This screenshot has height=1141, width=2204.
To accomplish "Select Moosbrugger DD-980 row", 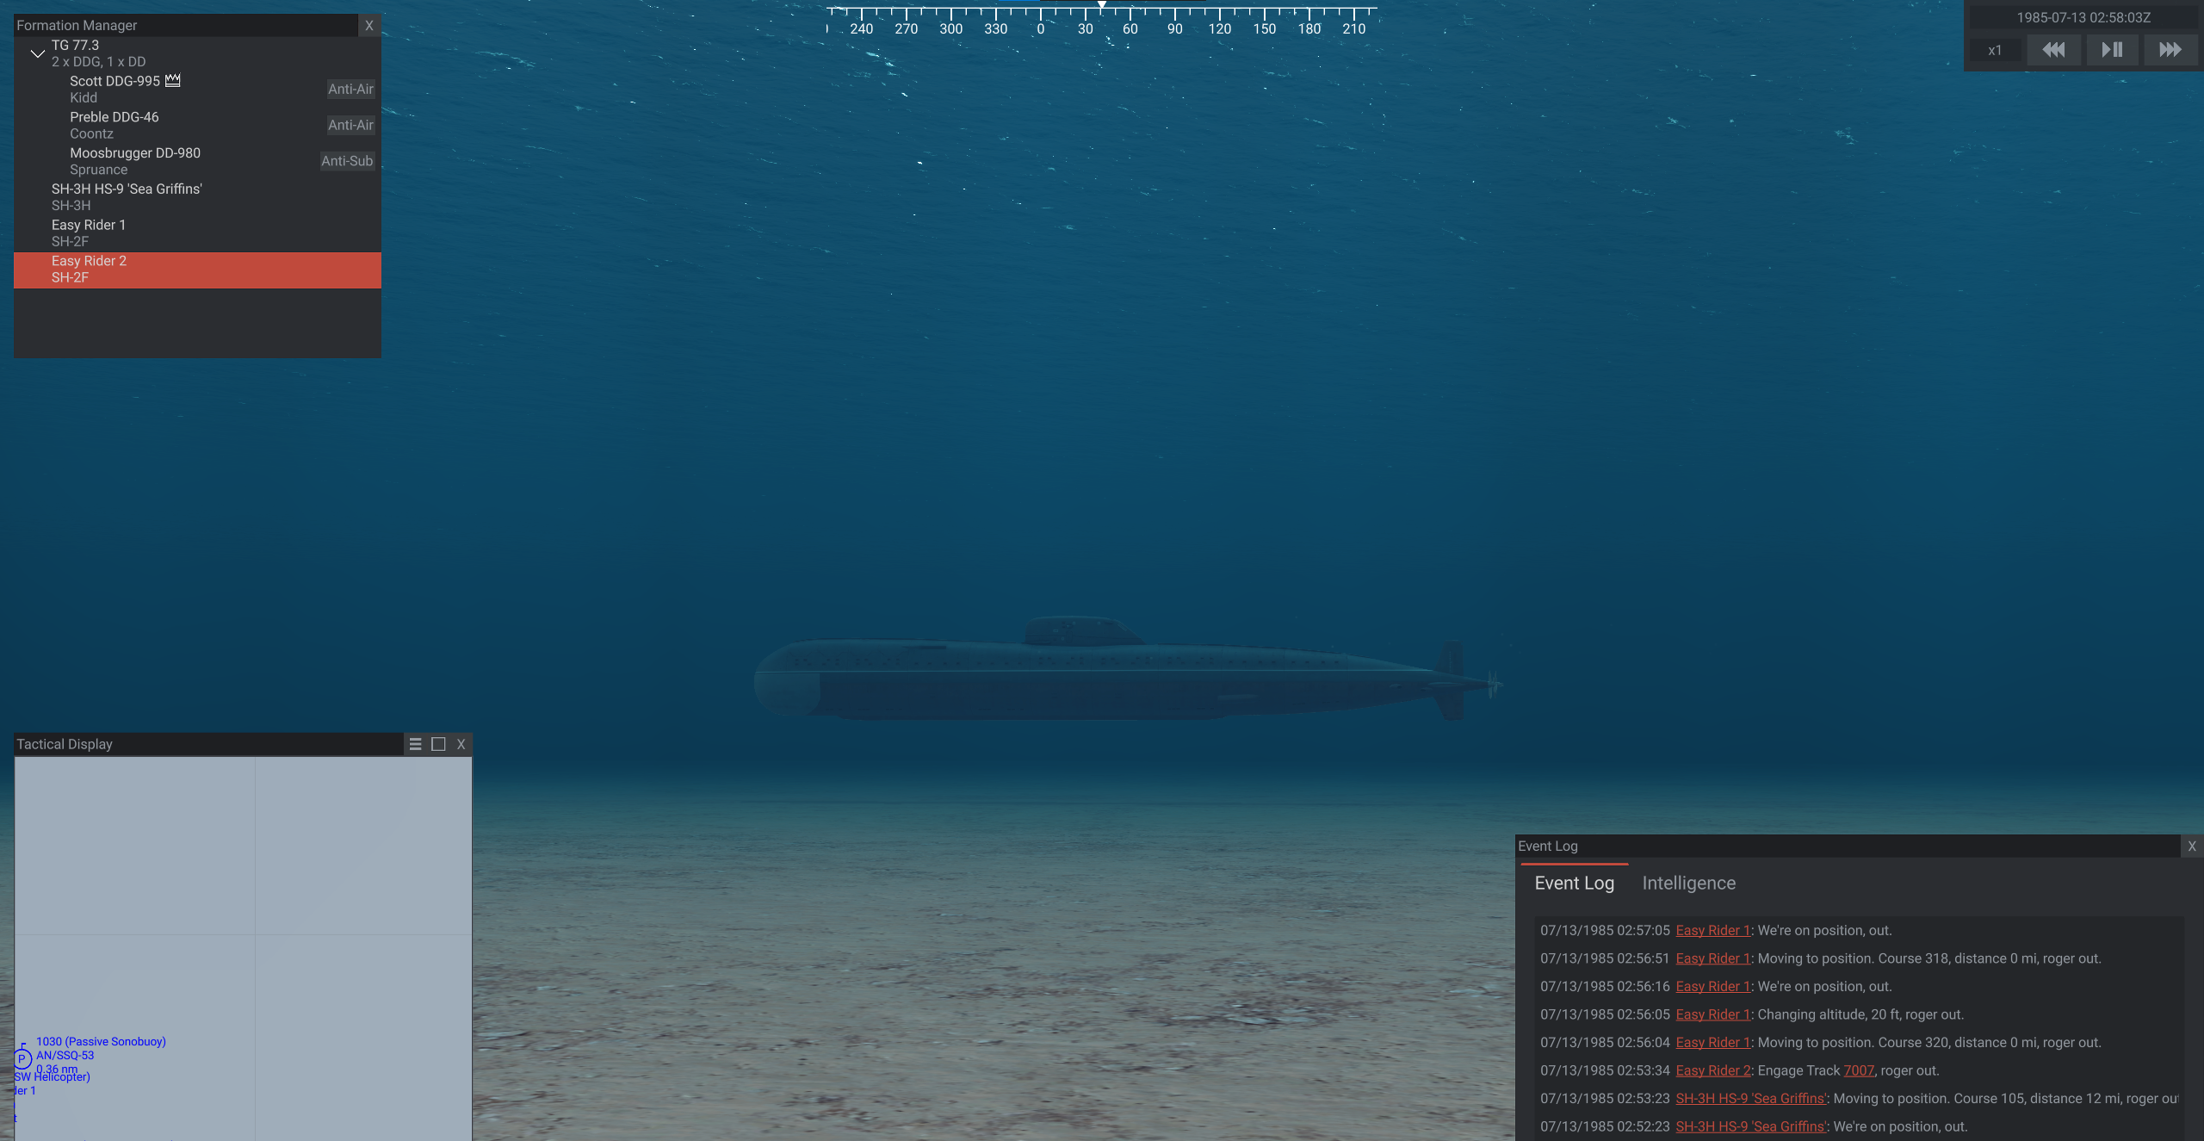I will [197, 161].
